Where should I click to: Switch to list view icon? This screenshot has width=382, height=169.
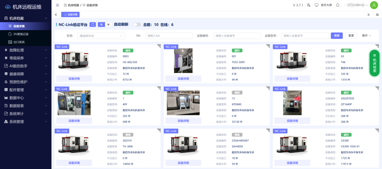(109, 25)
